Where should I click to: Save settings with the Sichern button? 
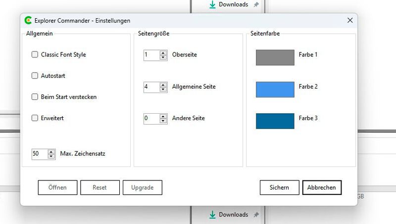point(279,187)
